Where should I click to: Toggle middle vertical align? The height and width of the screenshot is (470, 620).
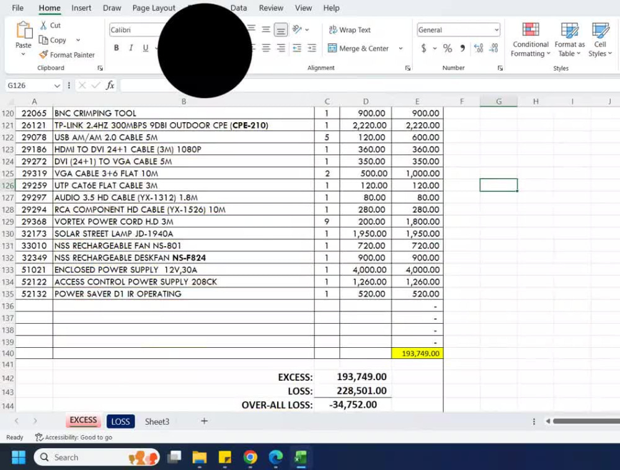click(266, 29)
